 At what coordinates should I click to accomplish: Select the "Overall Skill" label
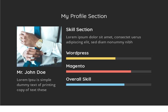point(78,79)
